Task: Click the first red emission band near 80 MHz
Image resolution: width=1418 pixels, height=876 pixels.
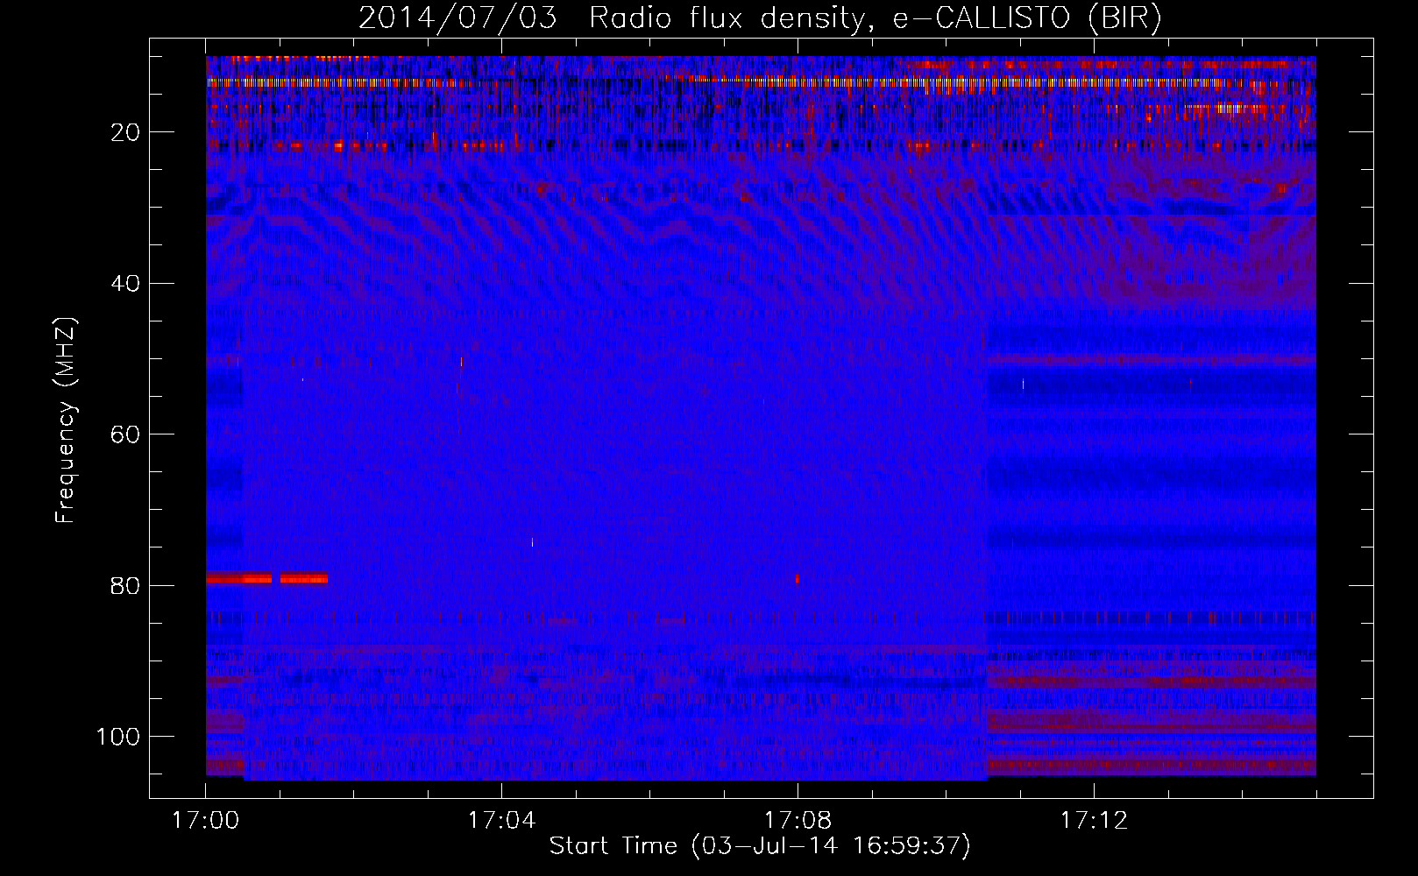Action: pos(238,578)
